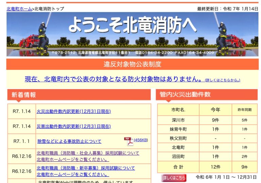Click the left red fire truck in the banner
Screen dimensions: 261x183
point(29,41)
